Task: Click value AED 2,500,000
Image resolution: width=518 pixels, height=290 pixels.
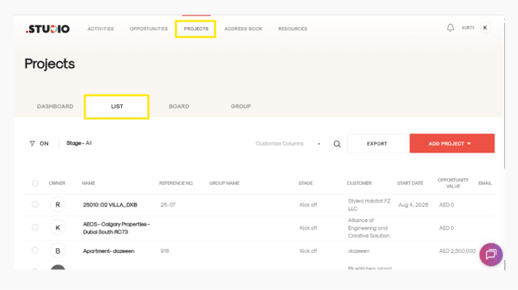Action: coord(457,251)
